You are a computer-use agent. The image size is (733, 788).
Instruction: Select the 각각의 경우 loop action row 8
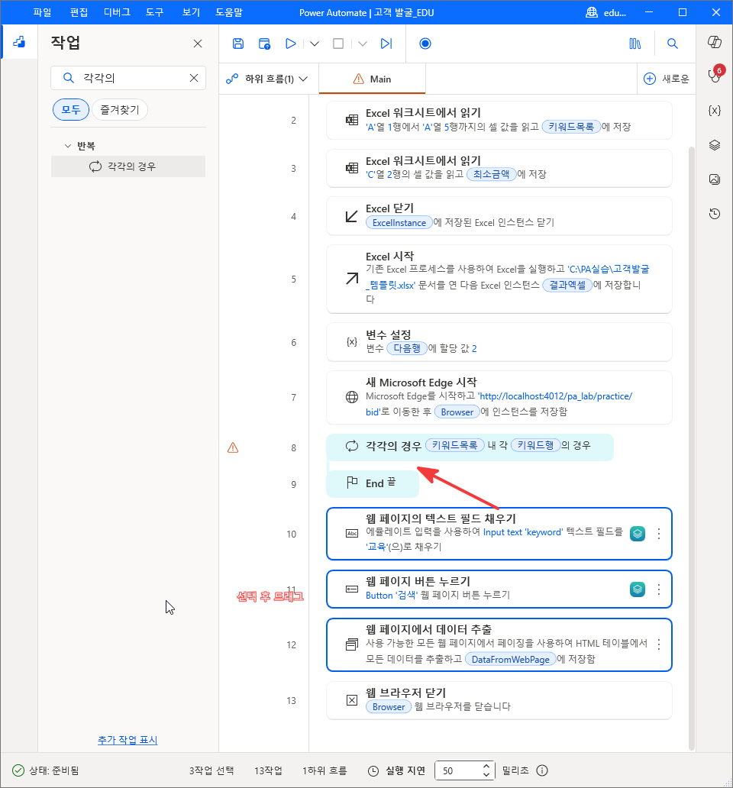(470, 446)
